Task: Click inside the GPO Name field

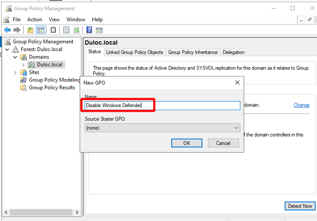Action: (163, 106)
